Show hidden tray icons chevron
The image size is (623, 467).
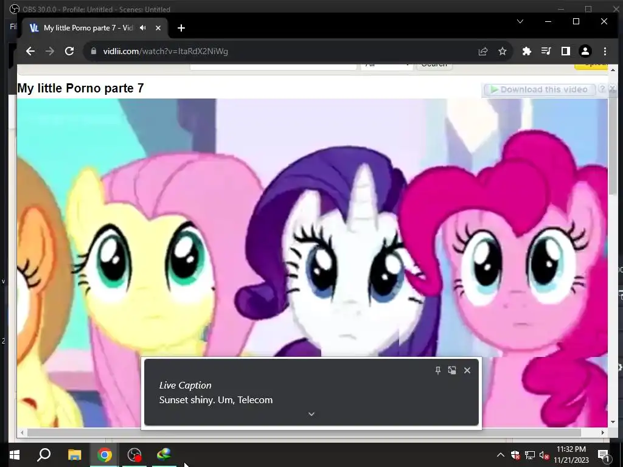pos(501,455)
